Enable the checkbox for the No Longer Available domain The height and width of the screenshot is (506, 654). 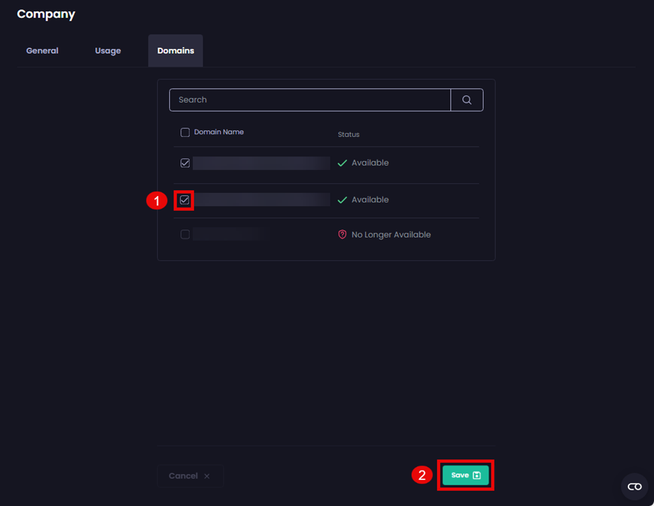point(185,234)
